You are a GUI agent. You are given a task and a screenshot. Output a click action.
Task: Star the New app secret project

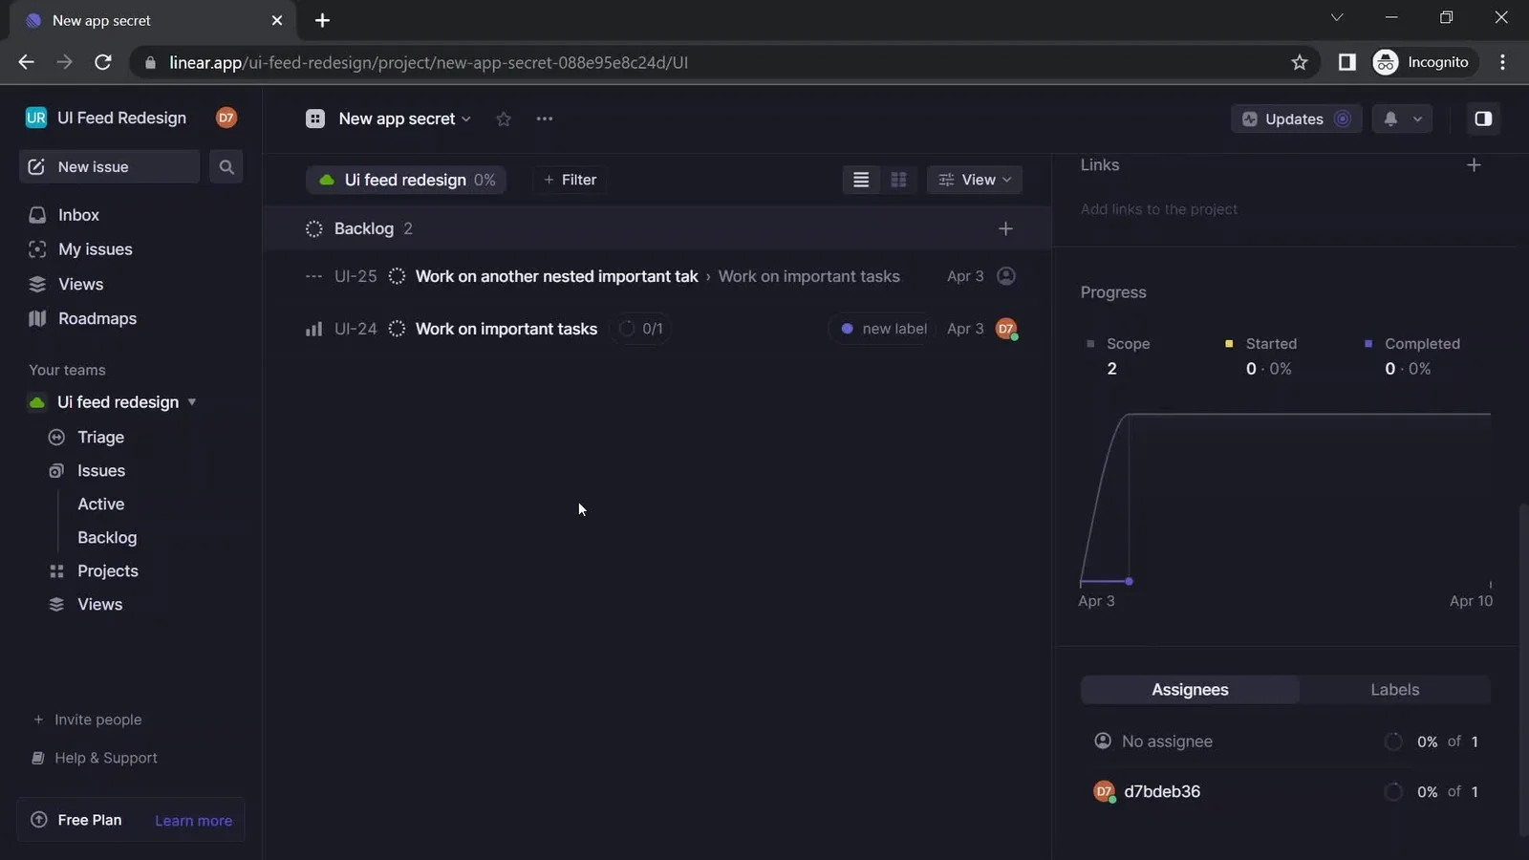504,118
